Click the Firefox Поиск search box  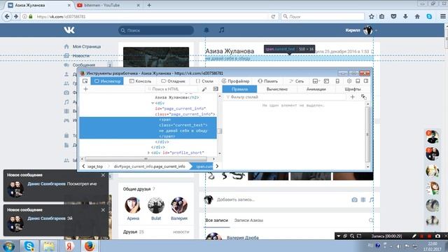click(323, 17)
